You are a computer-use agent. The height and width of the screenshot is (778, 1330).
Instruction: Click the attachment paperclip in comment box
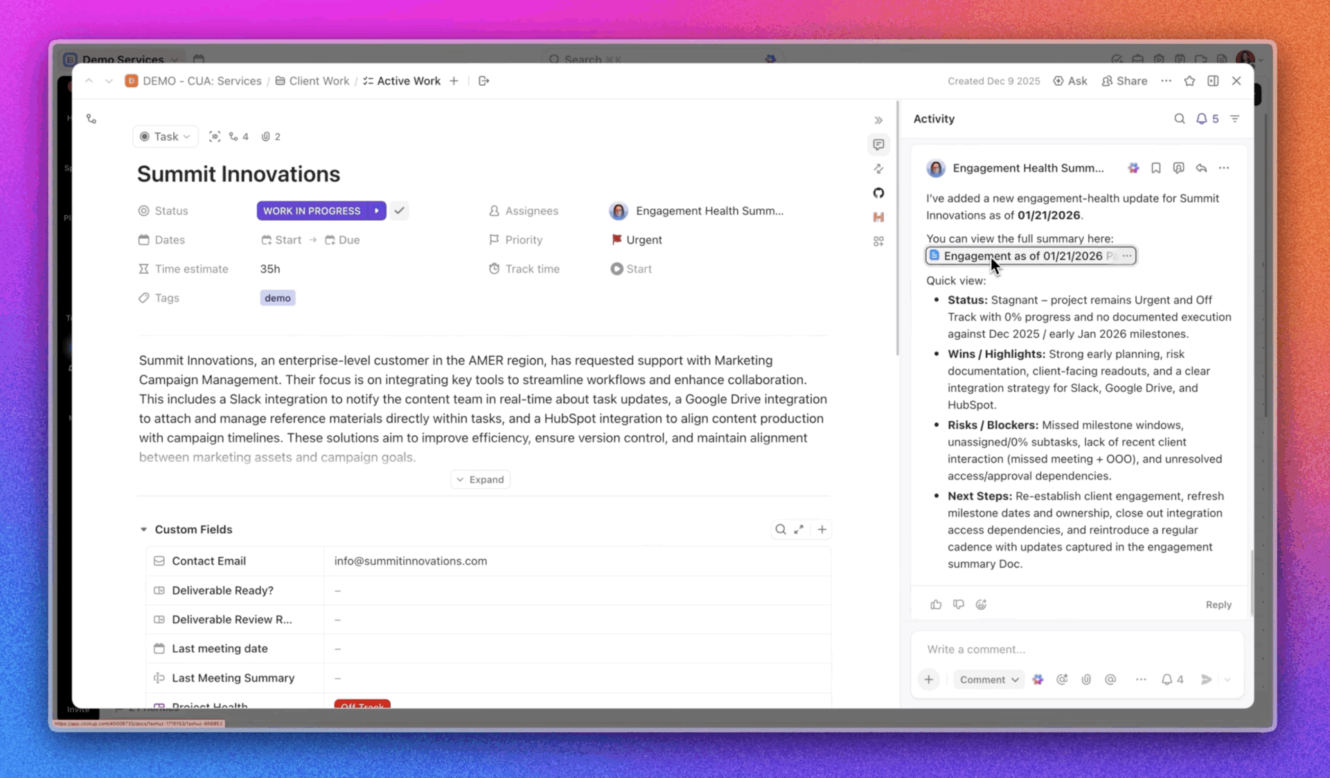point(1086,680)
